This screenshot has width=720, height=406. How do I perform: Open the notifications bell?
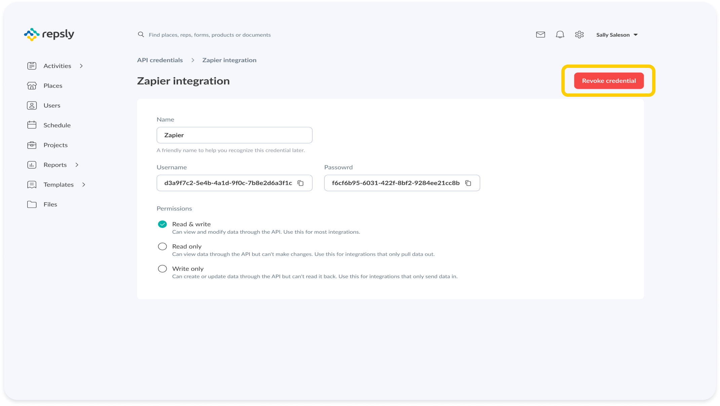[x=560, y=35]
